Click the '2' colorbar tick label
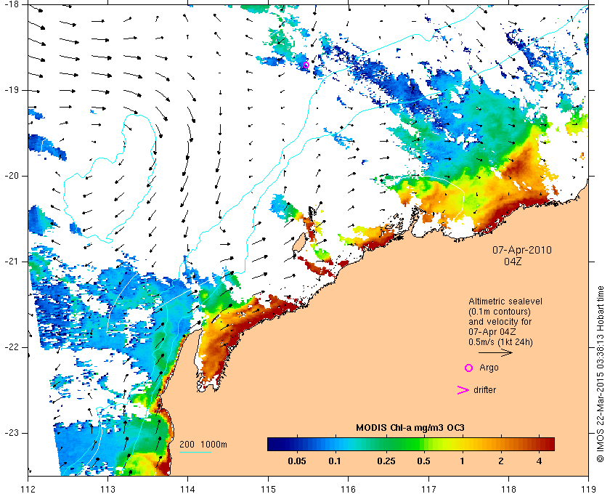This screenshot has width=610, height=494. pyautogui.click(x=500, y=461)
